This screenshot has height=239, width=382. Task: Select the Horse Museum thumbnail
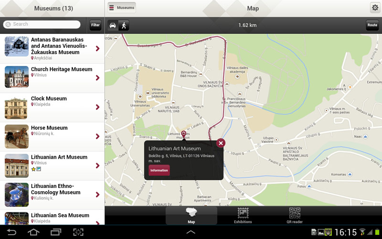point(17,136)
